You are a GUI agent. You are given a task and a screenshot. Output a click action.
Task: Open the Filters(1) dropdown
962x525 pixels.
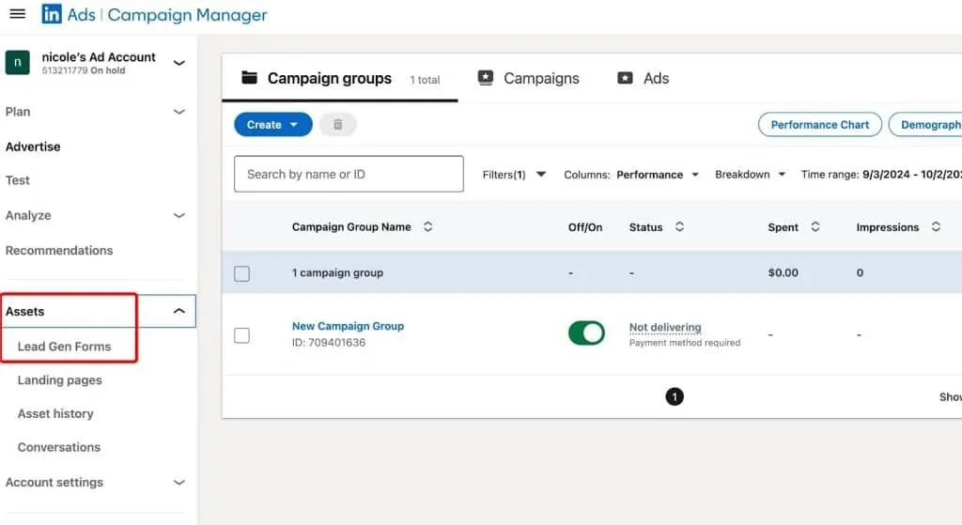coord(514,175)
